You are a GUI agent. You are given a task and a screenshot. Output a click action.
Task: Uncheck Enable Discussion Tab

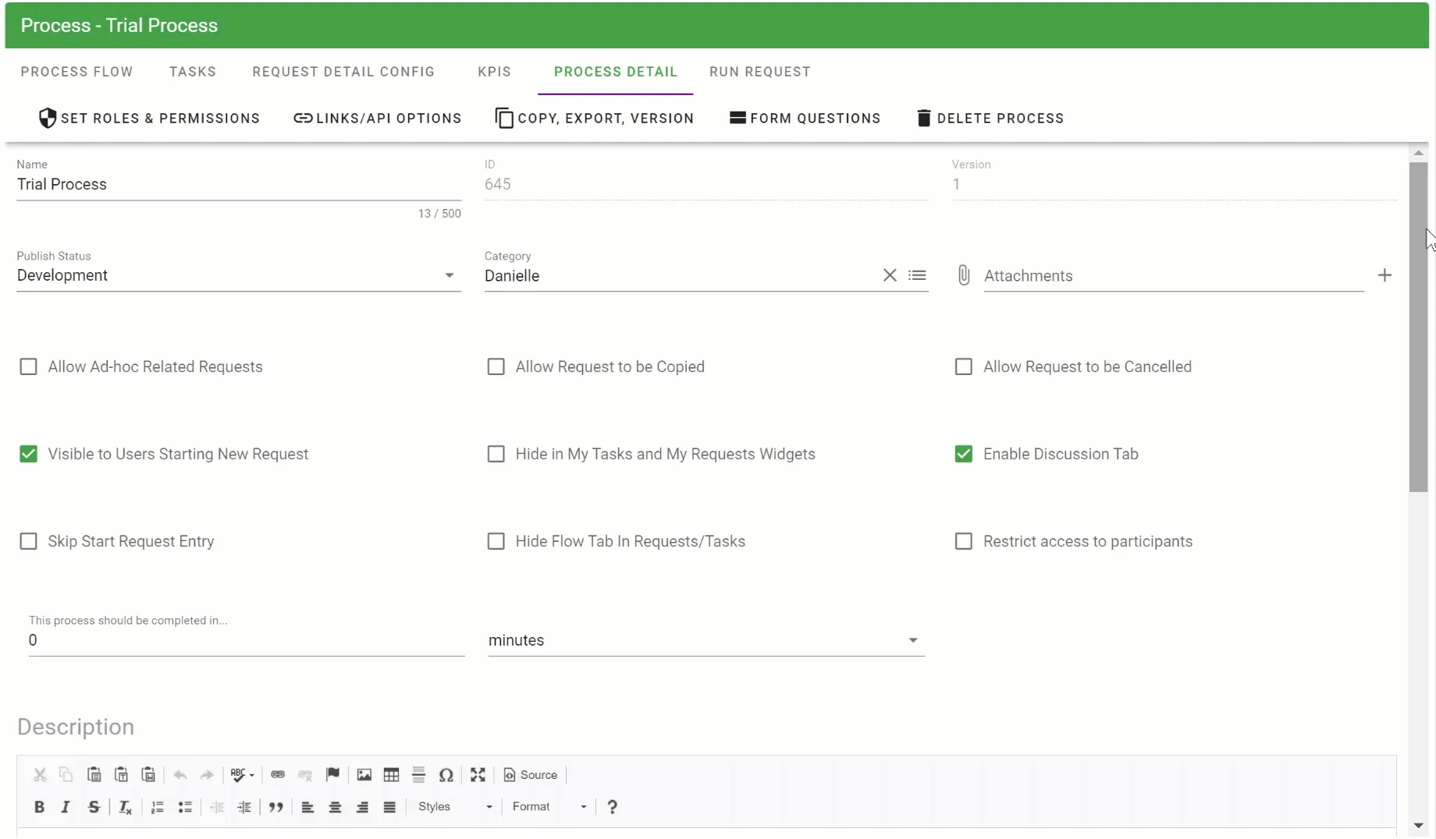[964, 454]
